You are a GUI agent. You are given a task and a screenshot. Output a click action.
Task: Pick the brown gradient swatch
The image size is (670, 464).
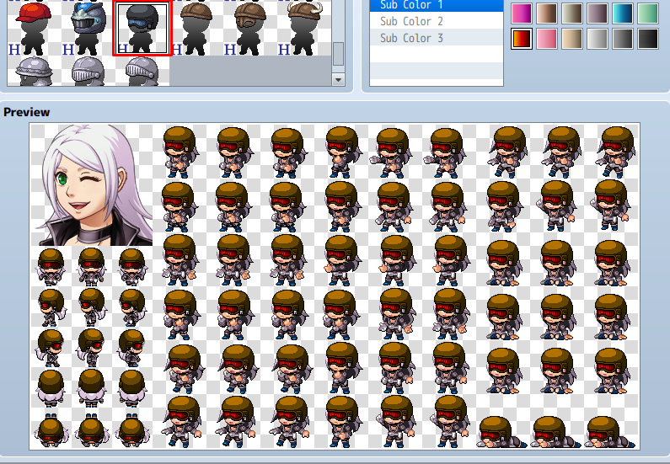(x=547, y=13)
